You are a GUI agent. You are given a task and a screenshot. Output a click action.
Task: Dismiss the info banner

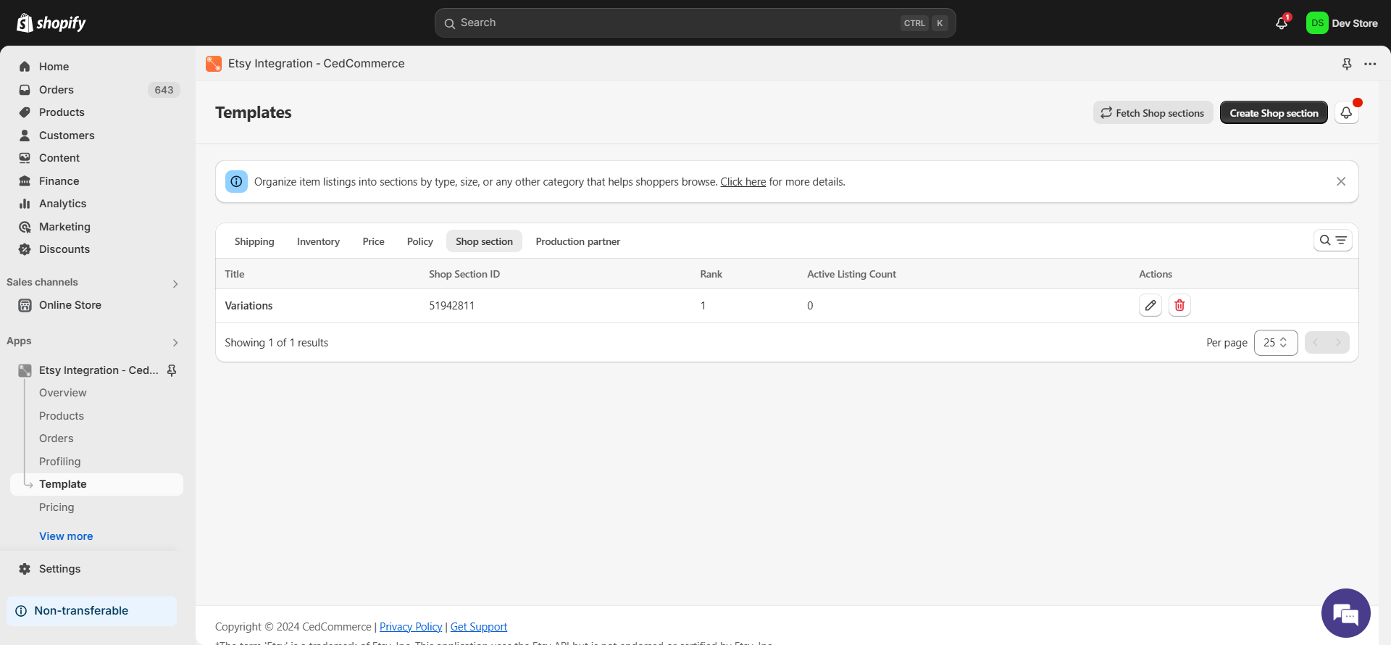[1341, 182]
